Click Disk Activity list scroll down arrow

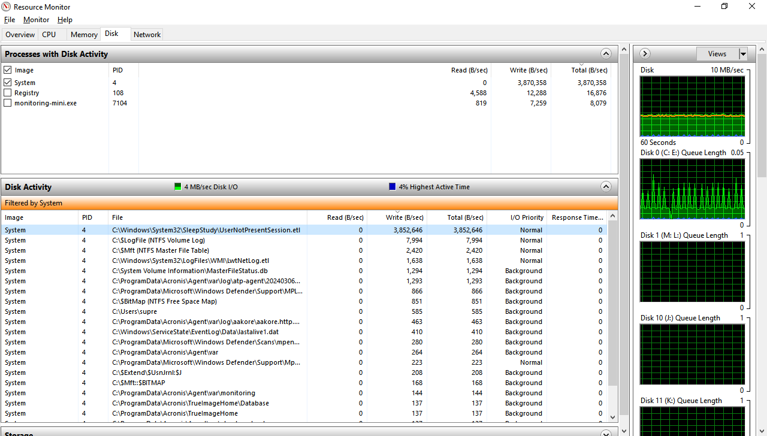(612, 416)
